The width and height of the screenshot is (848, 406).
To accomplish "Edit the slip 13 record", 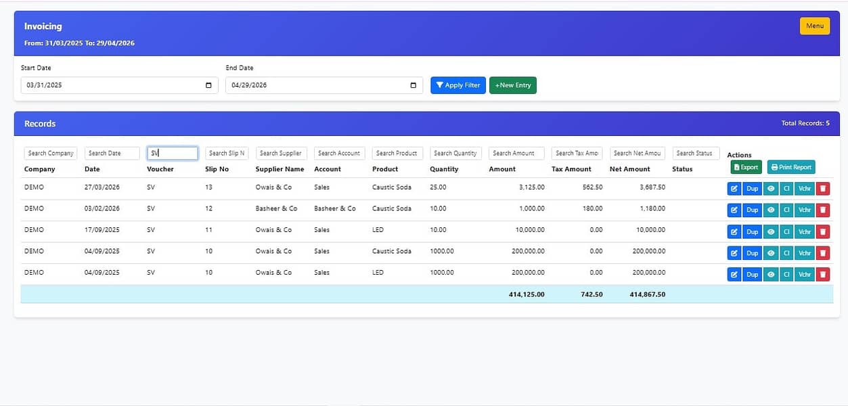I will [x=734, y=189].
